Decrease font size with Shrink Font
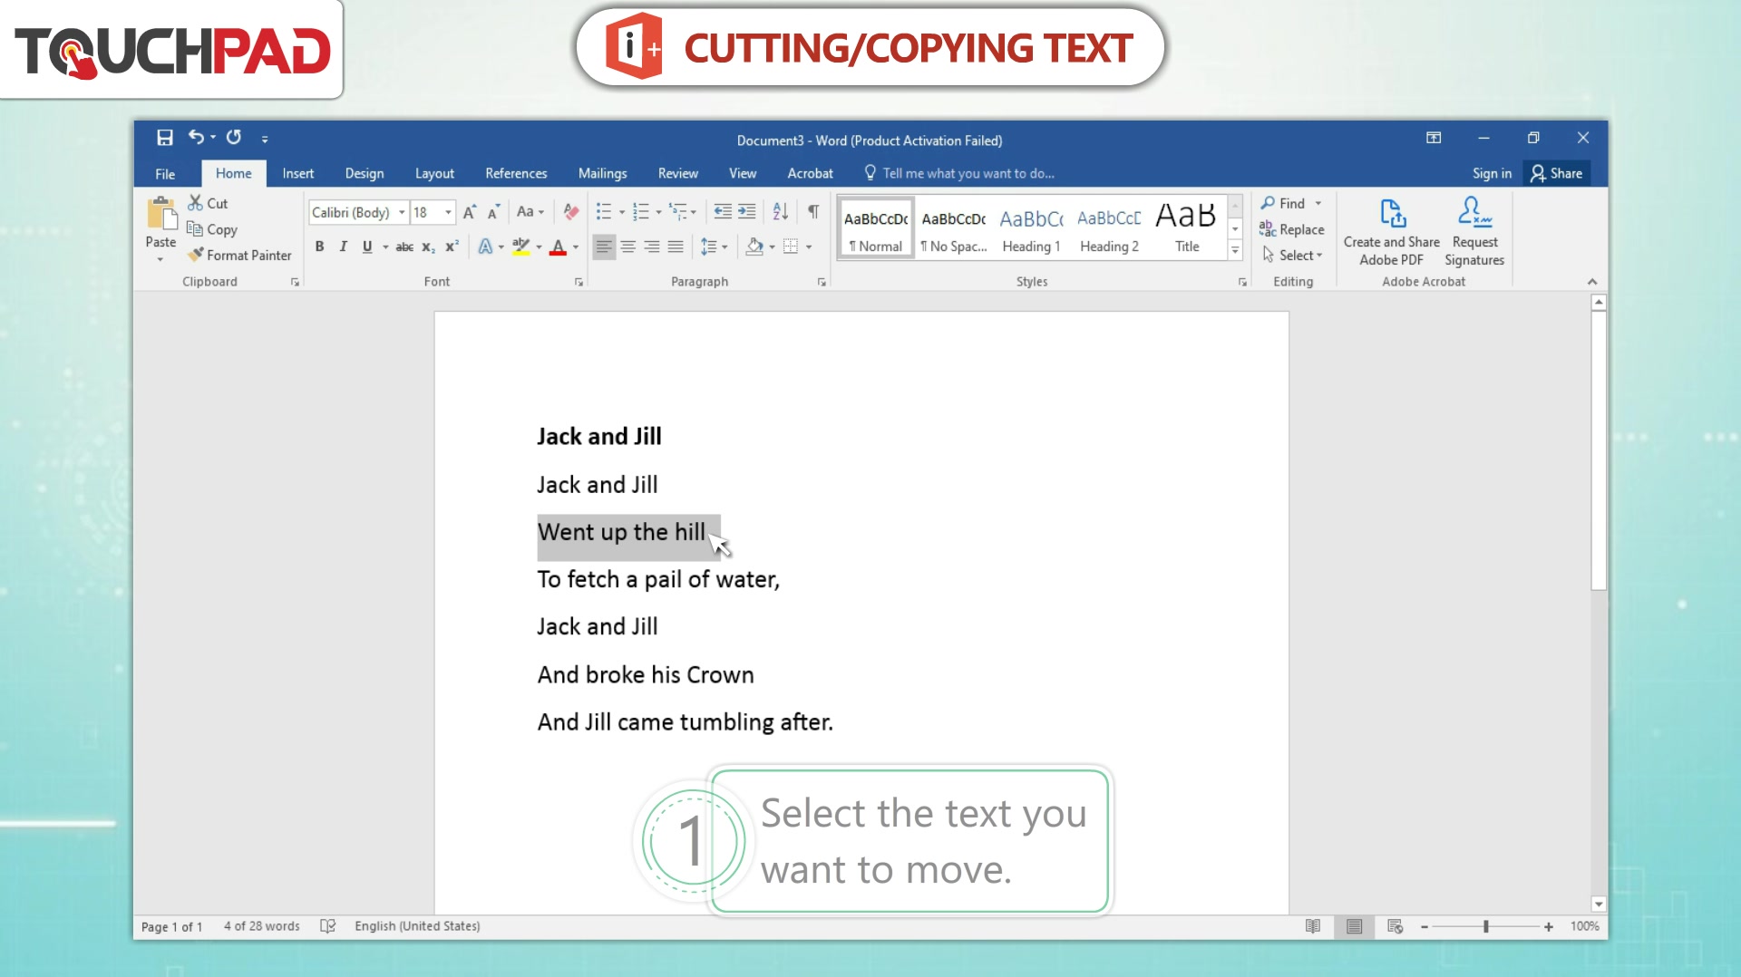Screen dimensions: 1741x977 tap(493, 212)
